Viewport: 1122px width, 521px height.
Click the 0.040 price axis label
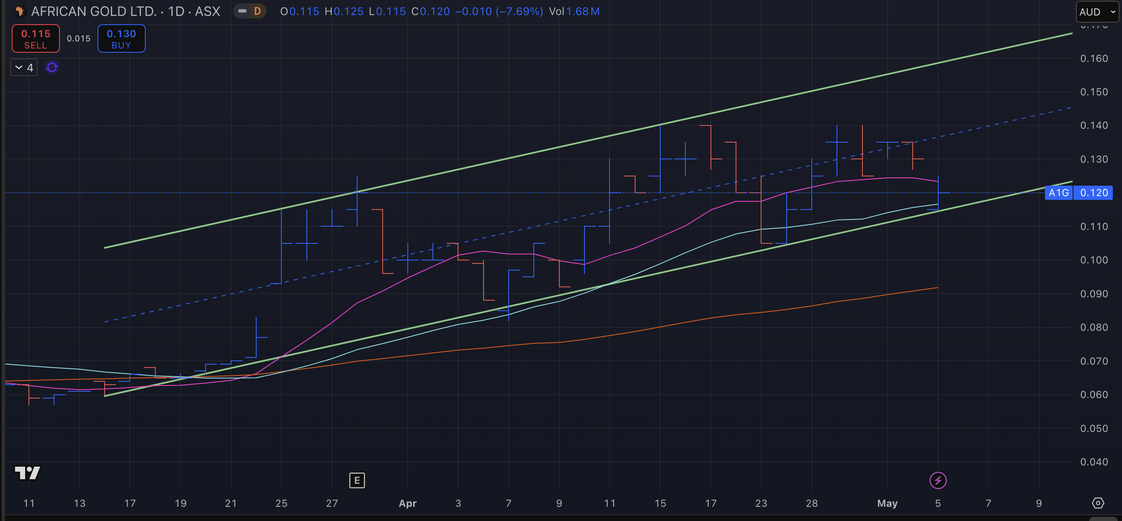[x=1094, y=462]
